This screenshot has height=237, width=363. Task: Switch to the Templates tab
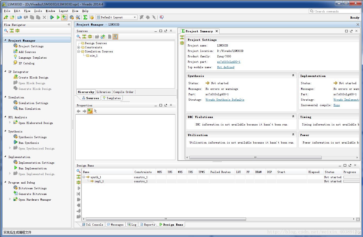[x=112, y=98]
